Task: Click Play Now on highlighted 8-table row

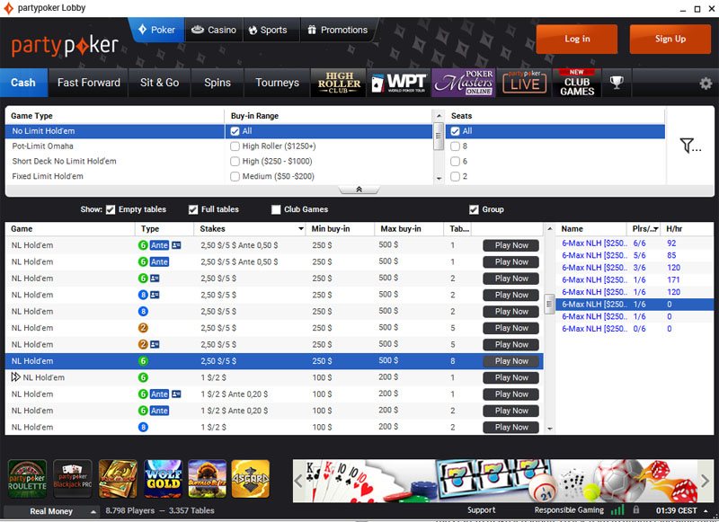Action: (x=510, y=360)
